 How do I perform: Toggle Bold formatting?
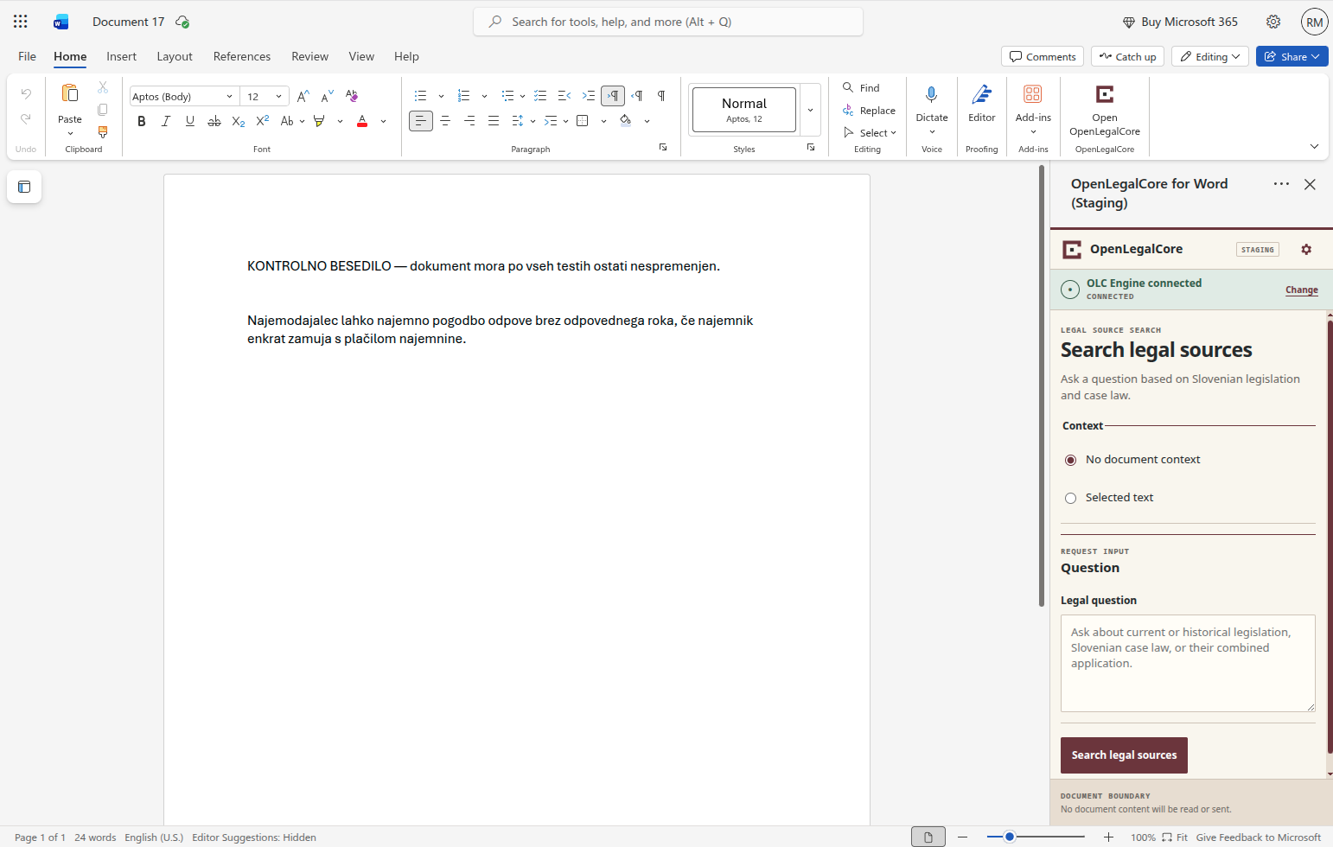pyautogui.click(x=142, y=121)
